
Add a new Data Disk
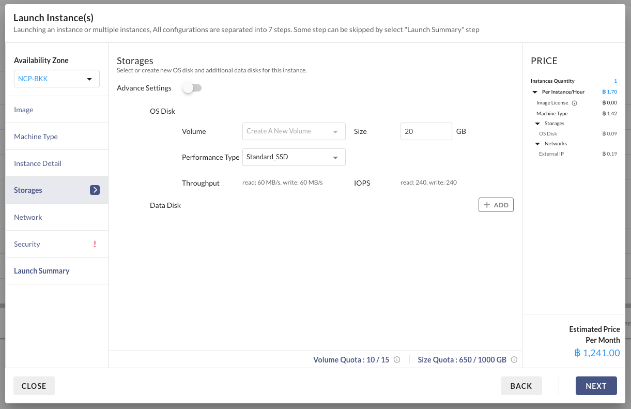496,205
